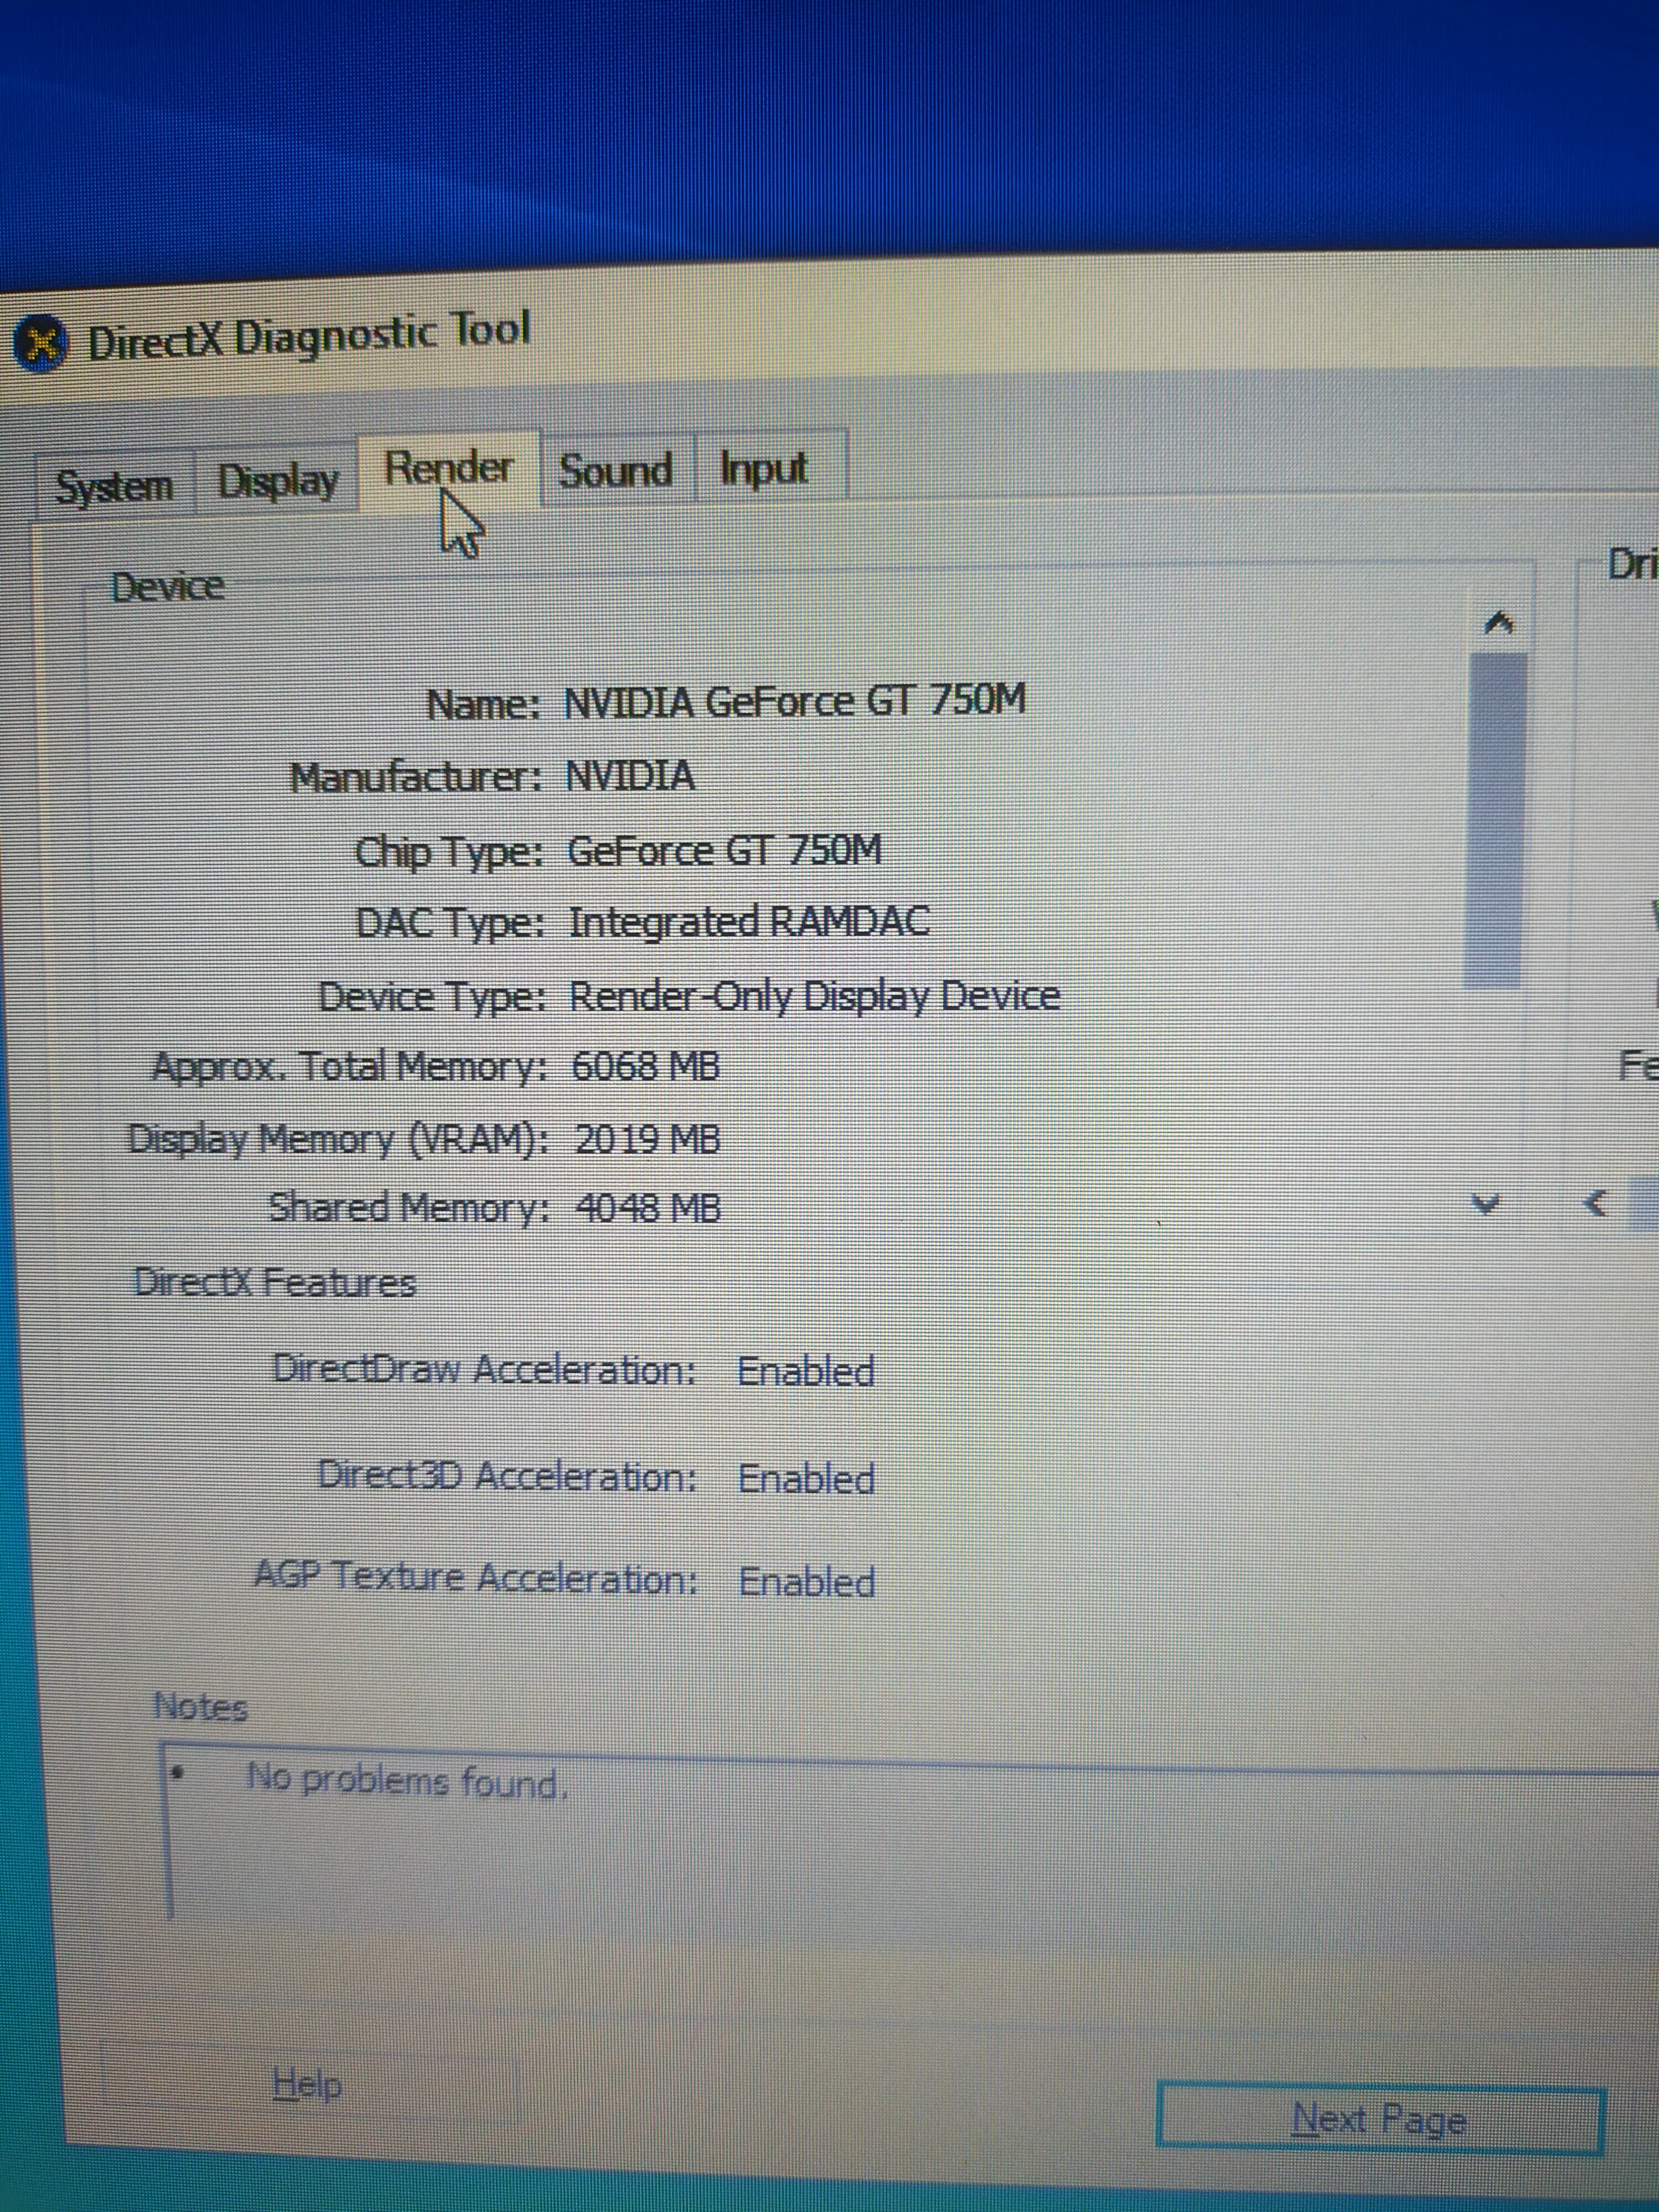Switch to the System tab

[114, 487]
